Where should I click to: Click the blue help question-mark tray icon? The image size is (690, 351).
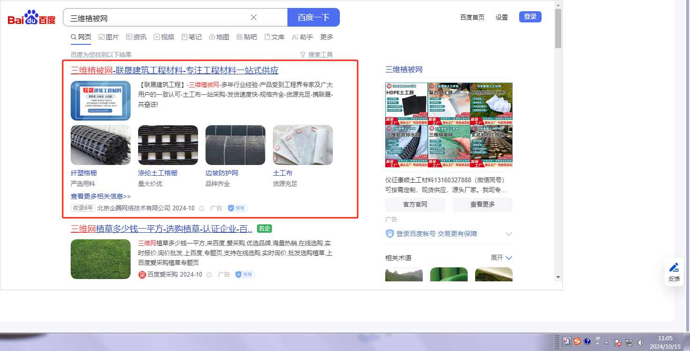coord(587,341)
